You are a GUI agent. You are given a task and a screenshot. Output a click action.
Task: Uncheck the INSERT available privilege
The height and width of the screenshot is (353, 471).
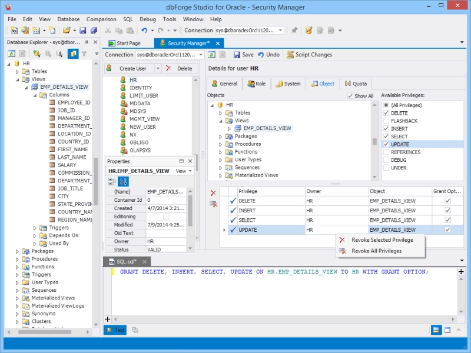(386, 128)
